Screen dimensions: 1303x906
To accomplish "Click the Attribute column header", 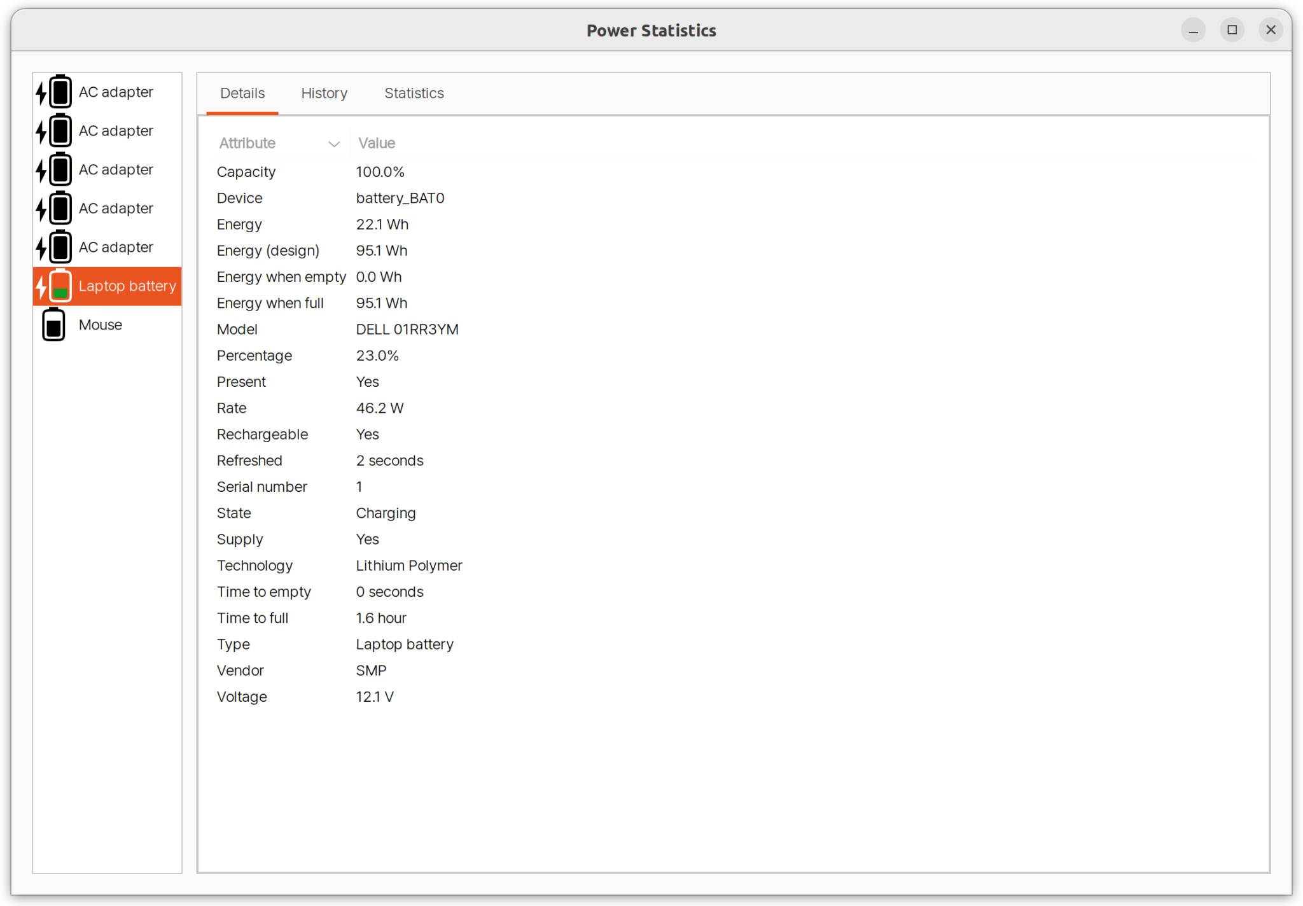I will tap(247, 143).
